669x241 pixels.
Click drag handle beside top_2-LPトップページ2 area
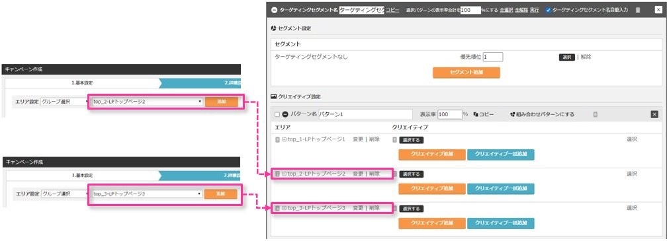[277, 174]
